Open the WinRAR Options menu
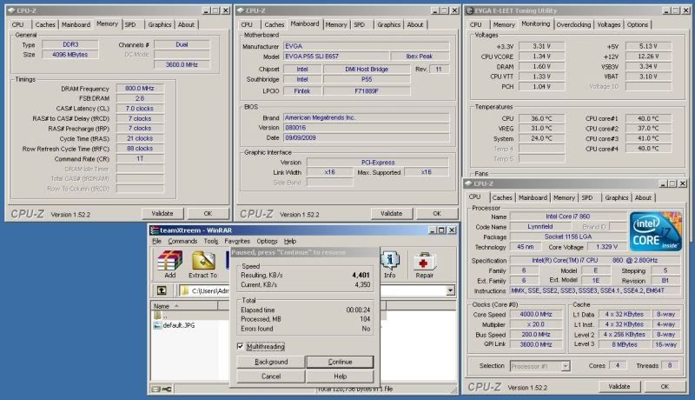The height and width of the screenshot is (400, 695). (267, 241)
